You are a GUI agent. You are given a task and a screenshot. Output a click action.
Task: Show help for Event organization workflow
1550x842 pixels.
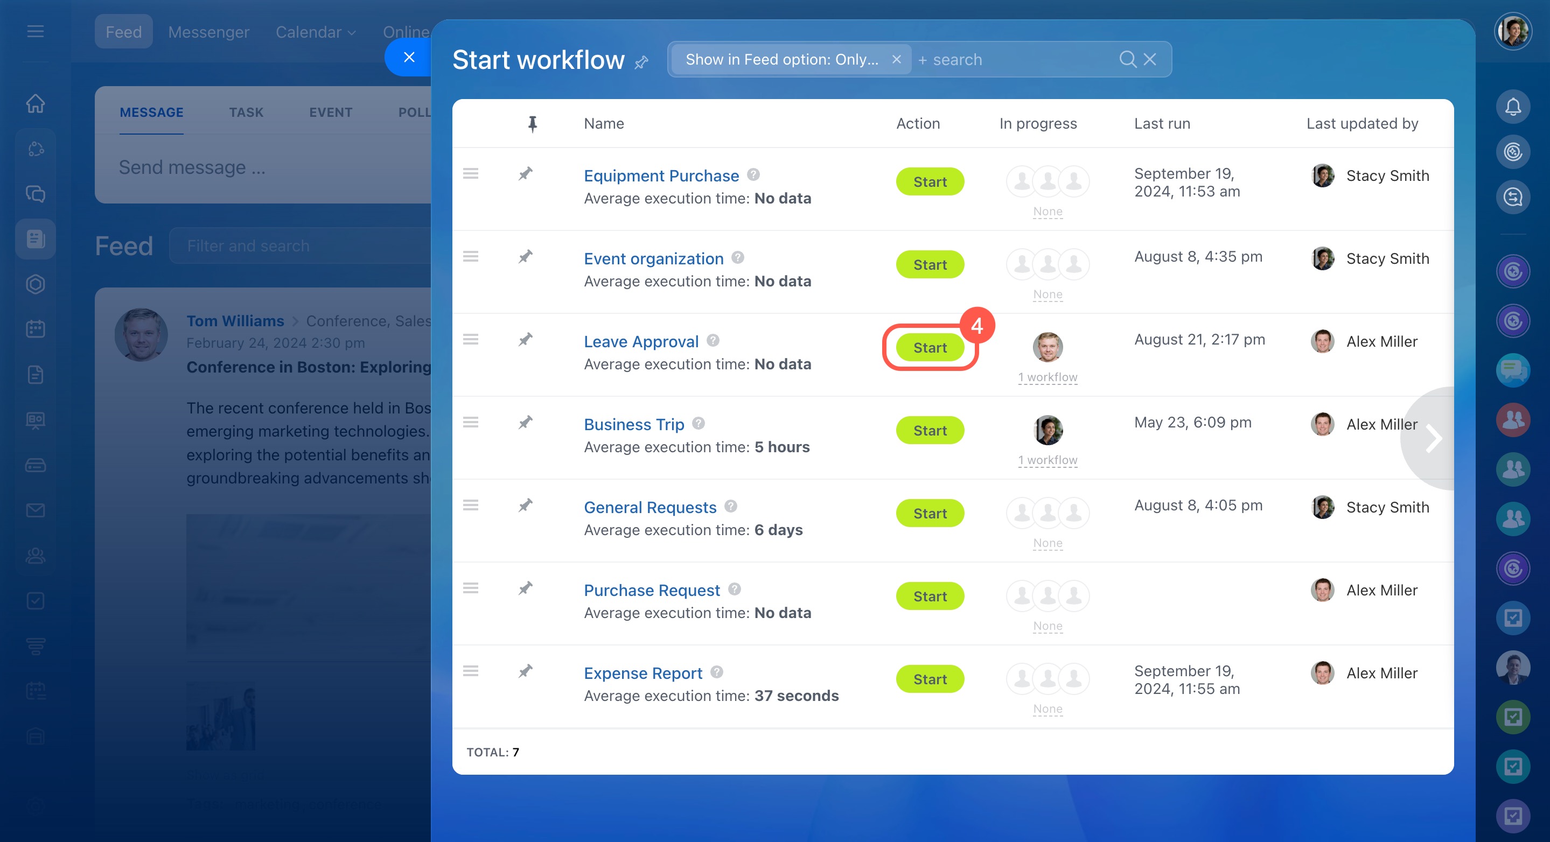coord(738,257)
